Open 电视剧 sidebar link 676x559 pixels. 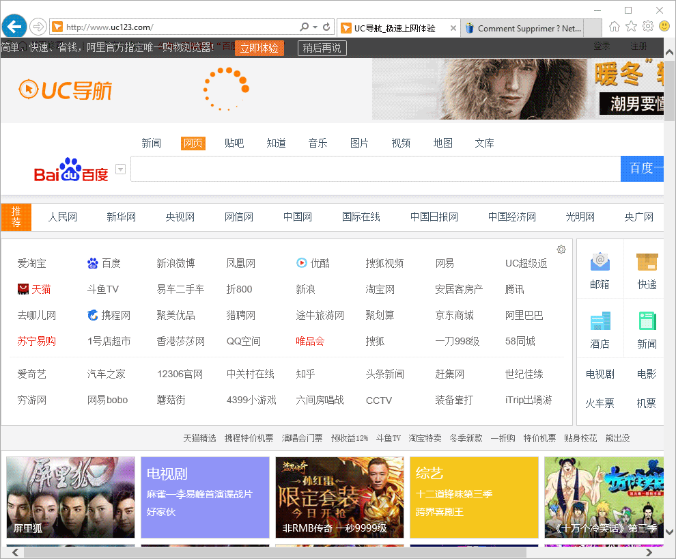click(x=600, y=374)
